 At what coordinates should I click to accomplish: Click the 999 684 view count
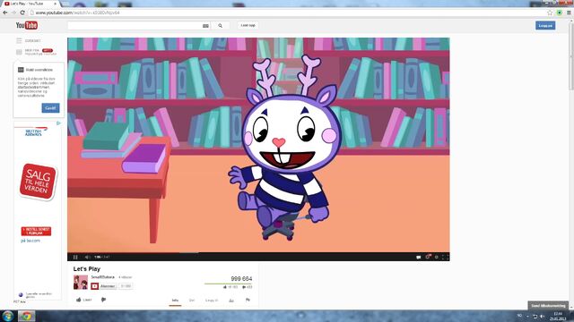point(241,278)
